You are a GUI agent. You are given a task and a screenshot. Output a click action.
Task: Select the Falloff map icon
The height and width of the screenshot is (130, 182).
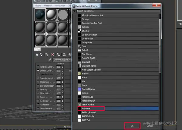tap(79, 50)
